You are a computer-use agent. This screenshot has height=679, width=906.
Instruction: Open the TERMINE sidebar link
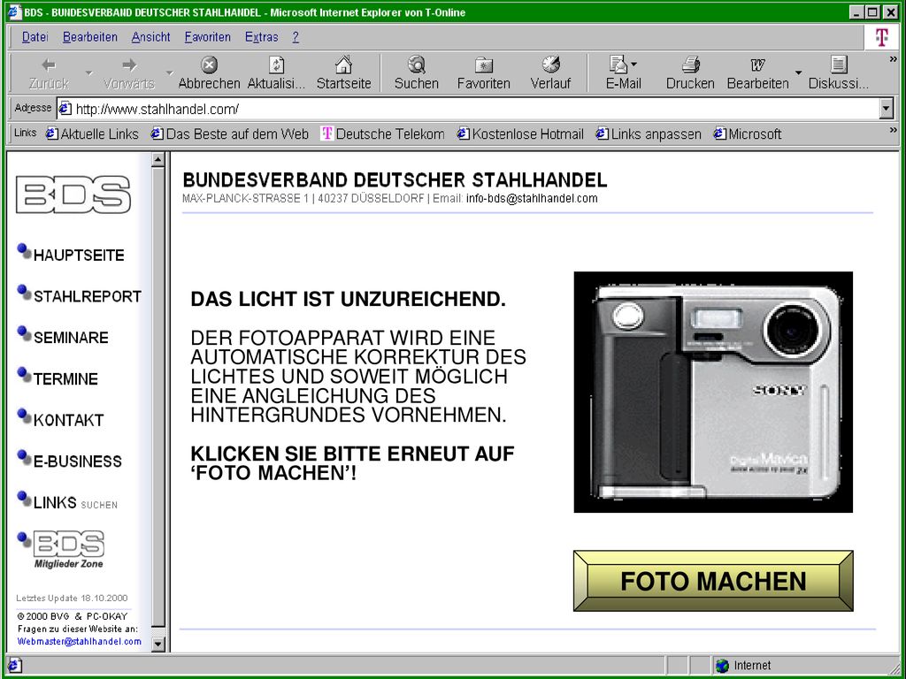pos(65,378)
